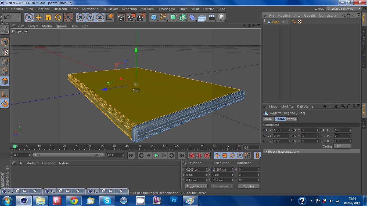The width and height of the screenshot is (367, 206).
Task: Toggle X axis lock
Action: (x=80, y=17)
